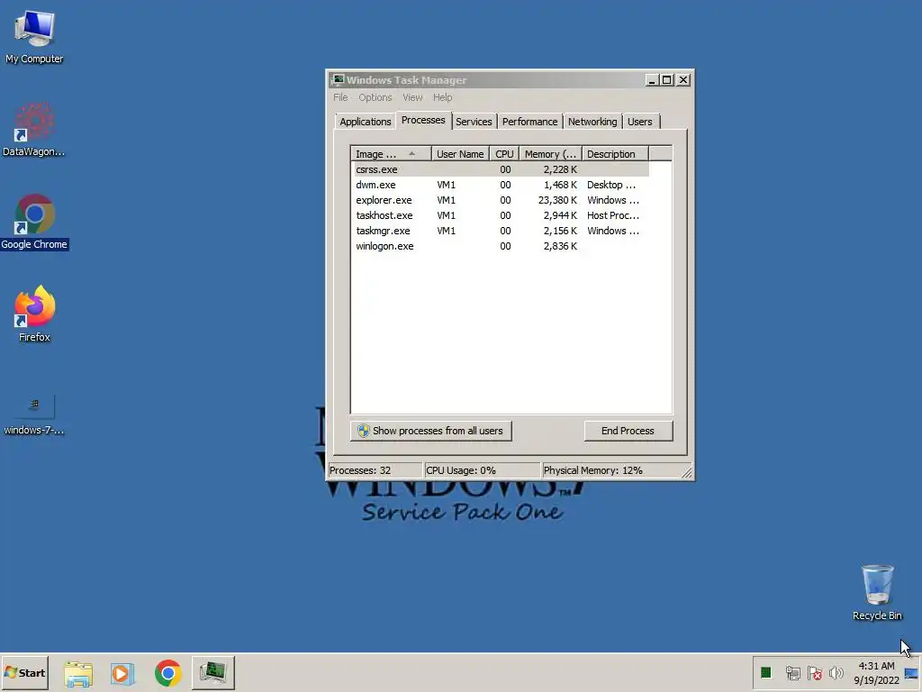922x692 pixels.
Task: Switch to the Performance tab
Action: [x=529, y=122]
